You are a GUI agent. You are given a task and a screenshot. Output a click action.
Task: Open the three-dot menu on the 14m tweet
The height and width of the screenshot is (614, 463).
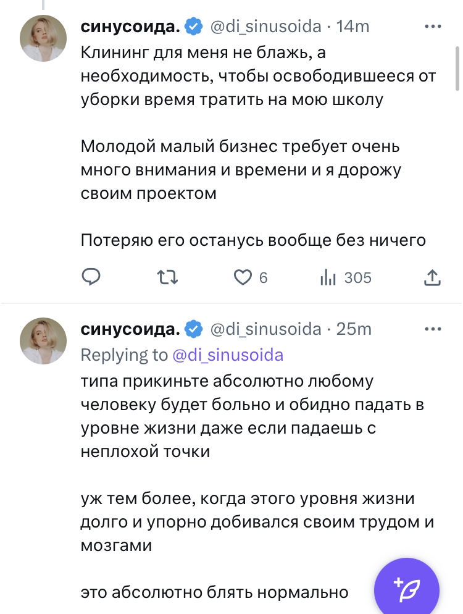tap(433, 27)
